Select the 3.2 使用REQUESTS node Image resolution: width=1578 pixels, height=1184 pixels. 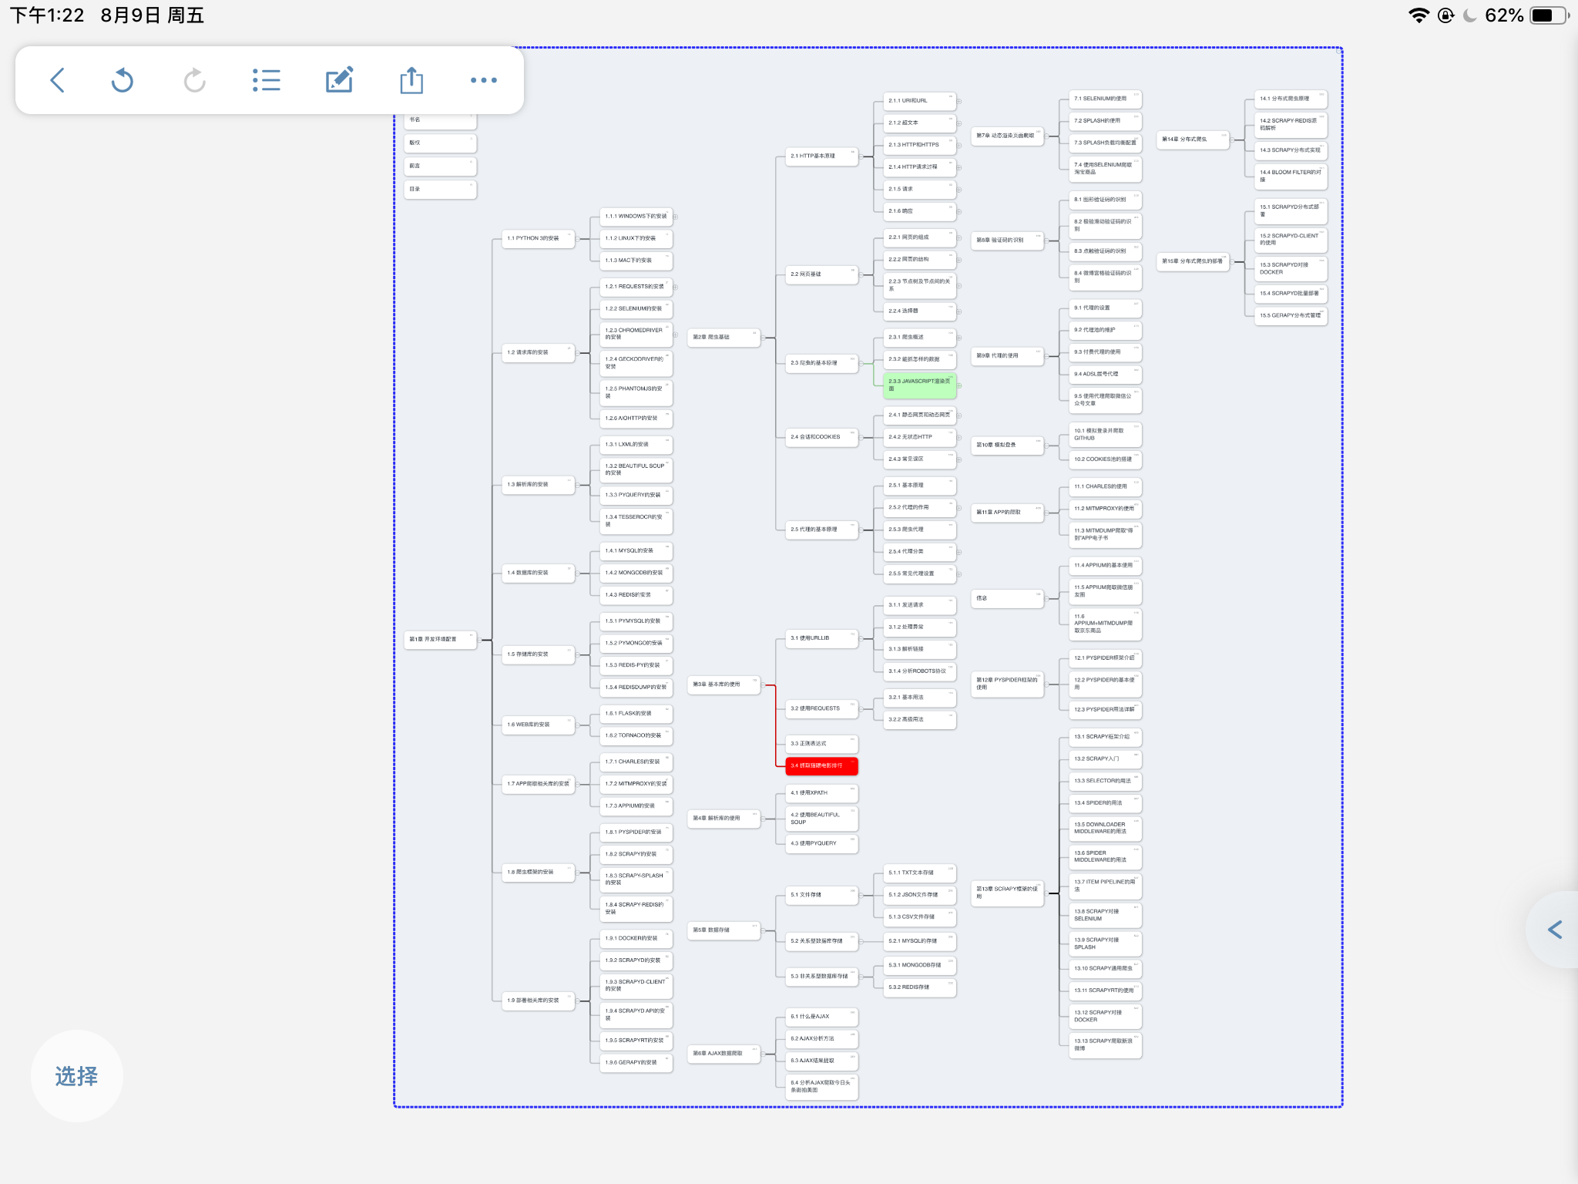pyautogui.click(x=821, y=709)
